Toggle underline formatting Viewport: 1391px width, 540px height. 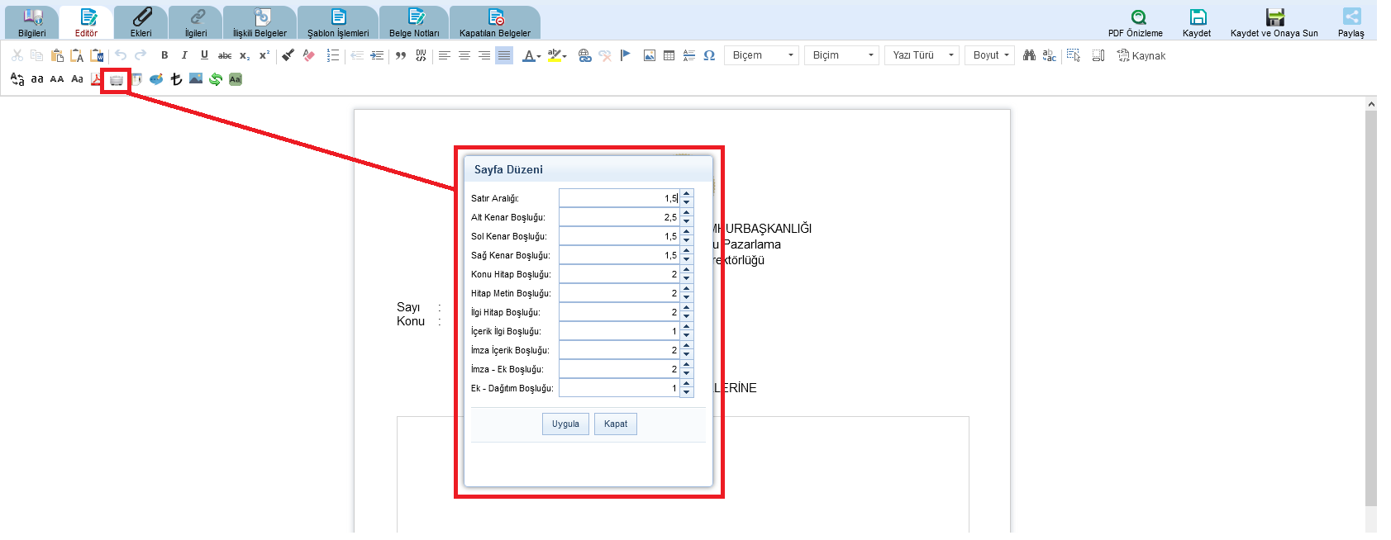[204, 55]
